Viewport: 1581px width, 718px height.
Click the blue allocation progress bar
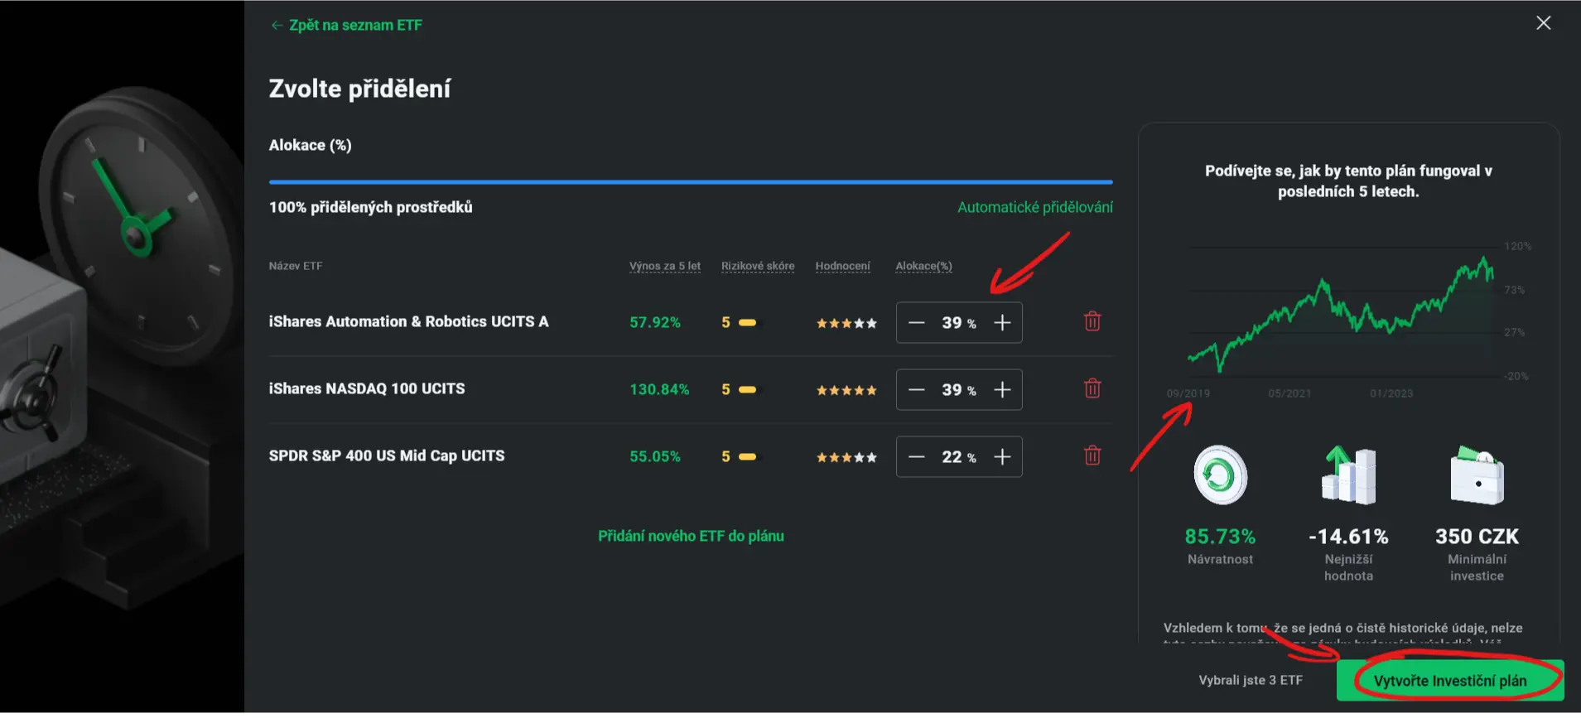pyautogui.click(x=691, y=181)
